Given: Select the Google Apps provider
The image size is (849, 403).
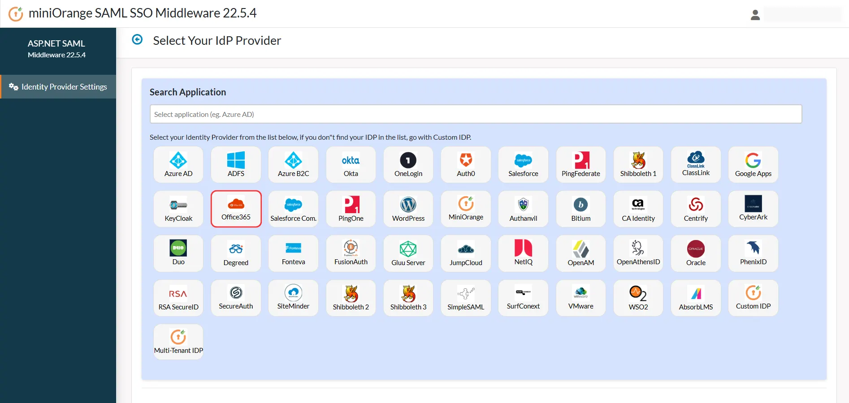Looking at the screenshot, I should tap(753, 165).
